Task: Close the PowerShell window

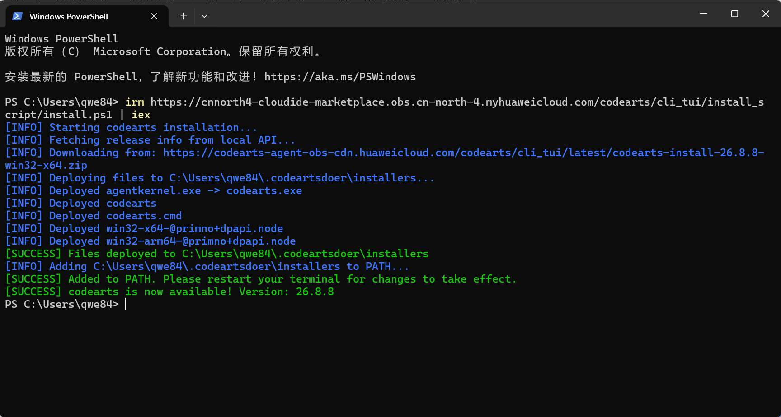Action: point(766,14)
